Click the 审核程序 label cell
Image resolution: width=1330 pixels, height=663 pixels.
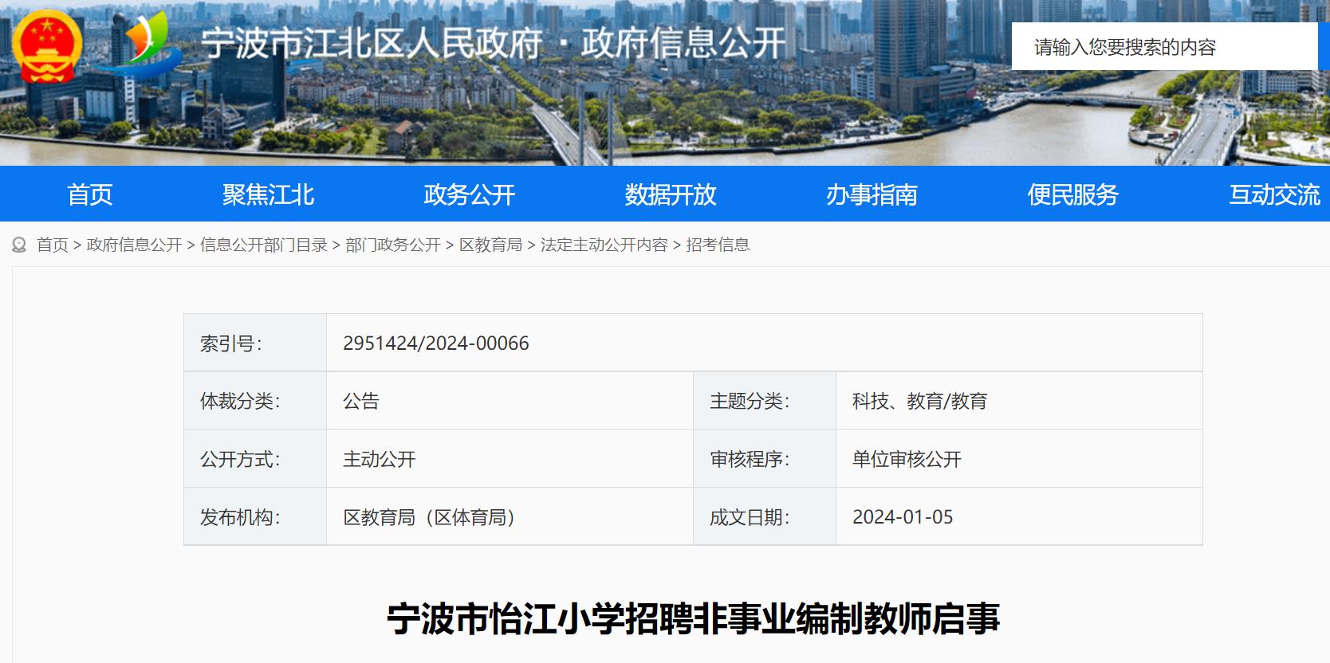pos(765,459)
